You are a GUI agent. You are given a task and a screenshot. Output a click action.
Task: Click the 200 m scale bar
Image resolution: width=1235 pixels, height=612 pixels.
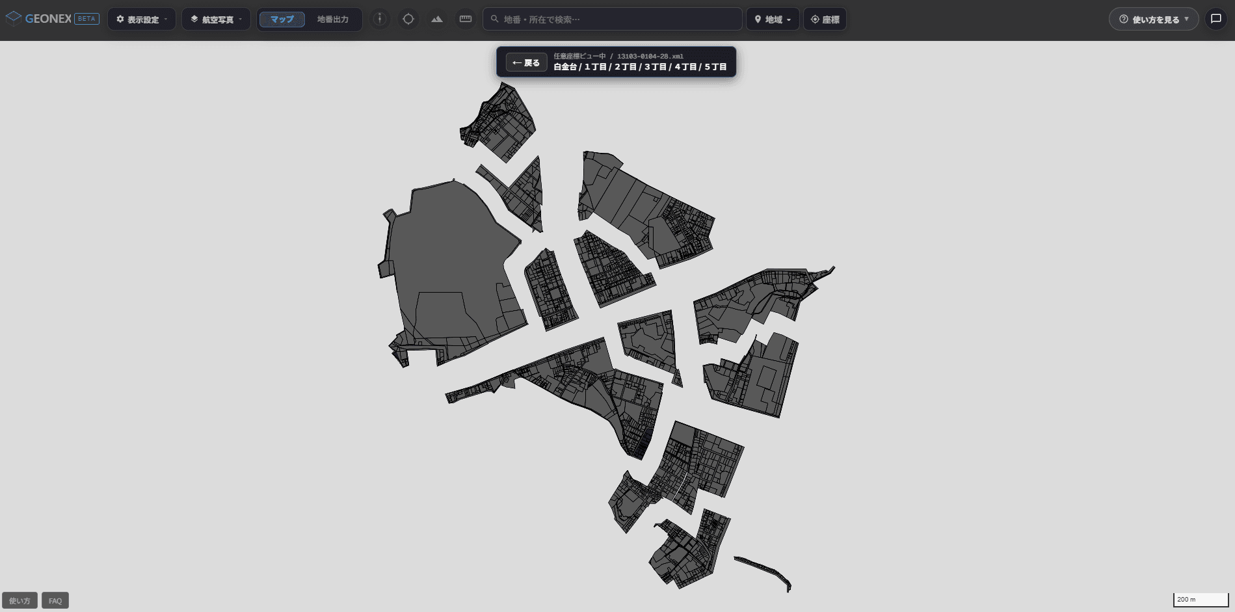click(x=1201, y=599)
